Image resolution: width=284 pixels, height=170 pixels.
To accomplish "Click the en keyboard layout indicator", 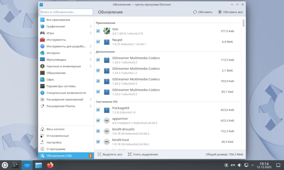I will click(233, 165).
